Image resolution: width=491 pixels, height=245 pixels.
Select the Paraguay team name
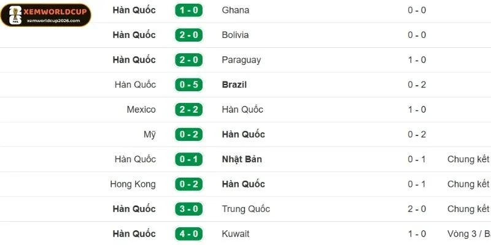[x=241, y=60]
